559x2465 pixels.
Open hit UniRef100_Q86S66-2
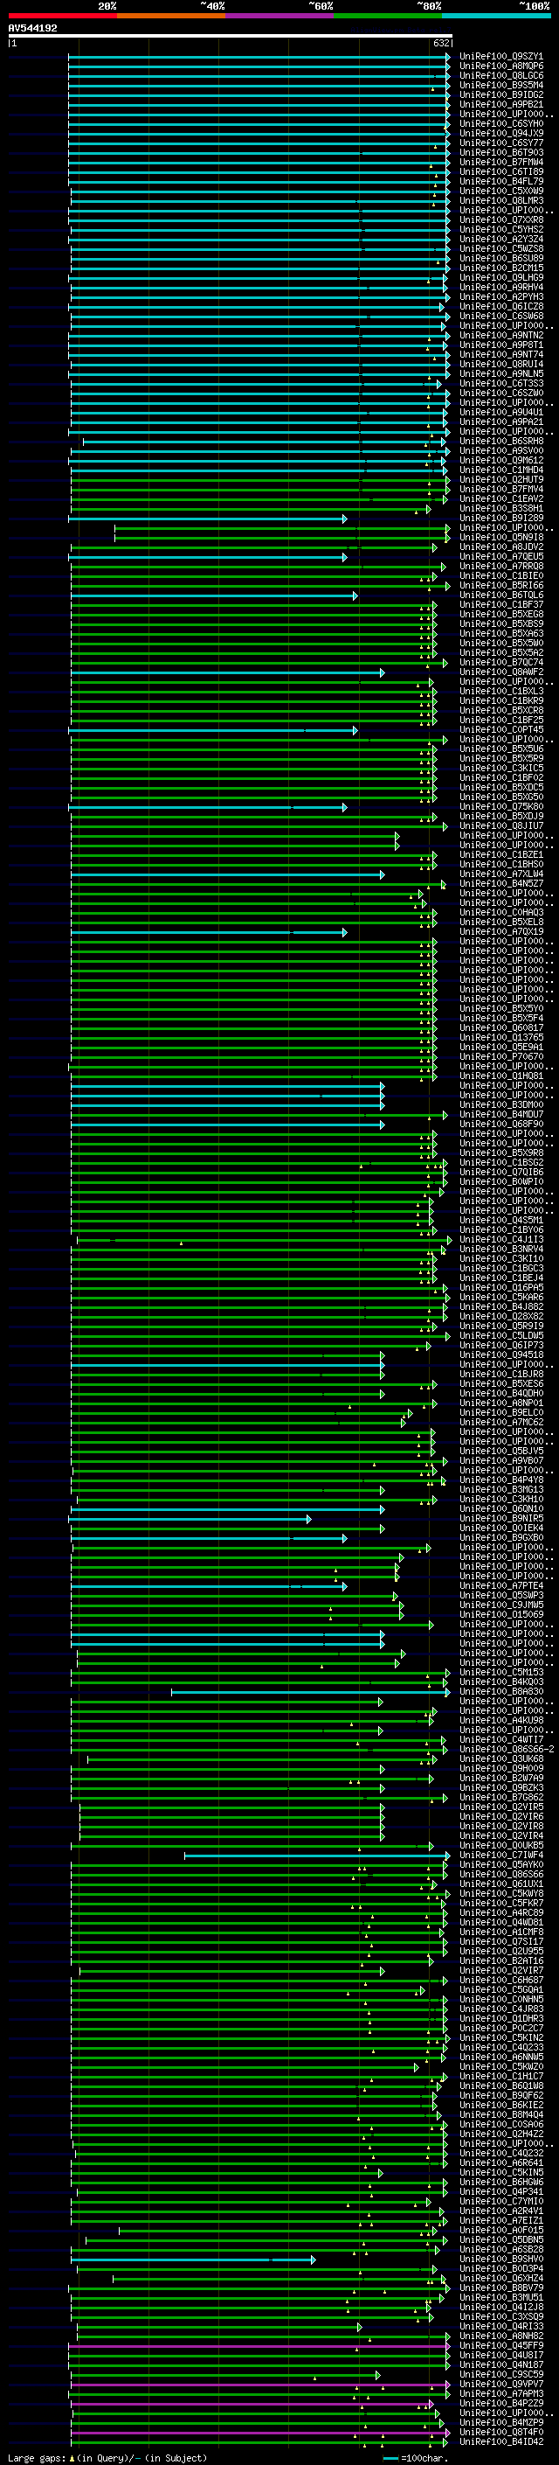[507, 1748]
